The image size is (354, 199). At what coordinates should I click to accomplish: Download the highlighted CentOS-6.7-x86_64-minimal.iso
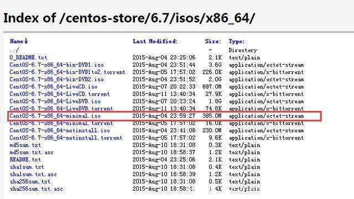point(55,116)
